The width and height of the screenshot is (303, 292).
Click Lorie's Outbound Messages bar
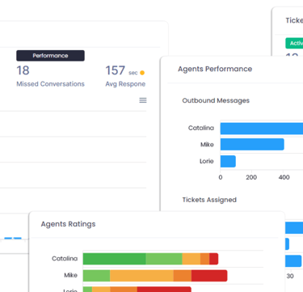pos(228,161)
